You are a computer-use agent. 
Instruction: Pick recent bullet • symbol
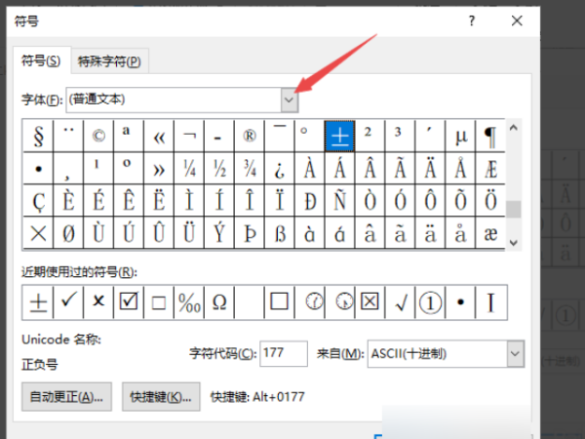pyautogui.click(x=460, y=302)
